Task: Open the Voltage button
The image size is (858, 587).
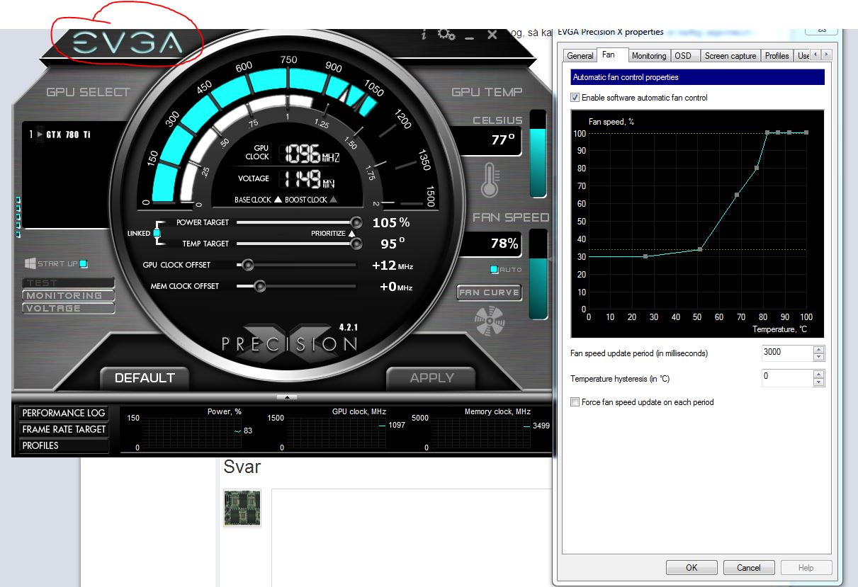Action: pos(69,308)
